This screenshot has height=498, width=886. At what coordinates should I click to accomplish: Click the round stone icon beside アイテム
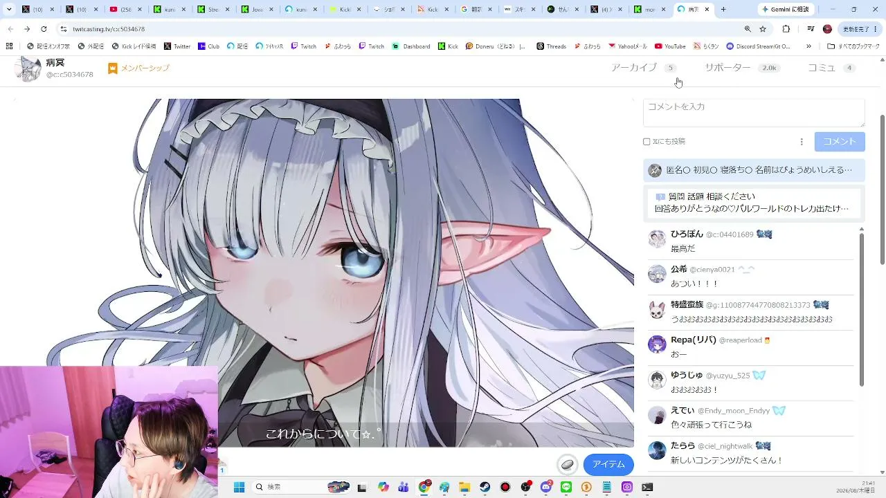click(568, 465)
